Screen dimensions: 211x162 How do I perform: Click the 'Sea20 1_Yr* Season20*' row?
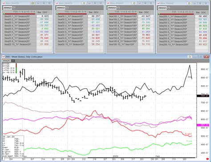[x=19, y=16]
